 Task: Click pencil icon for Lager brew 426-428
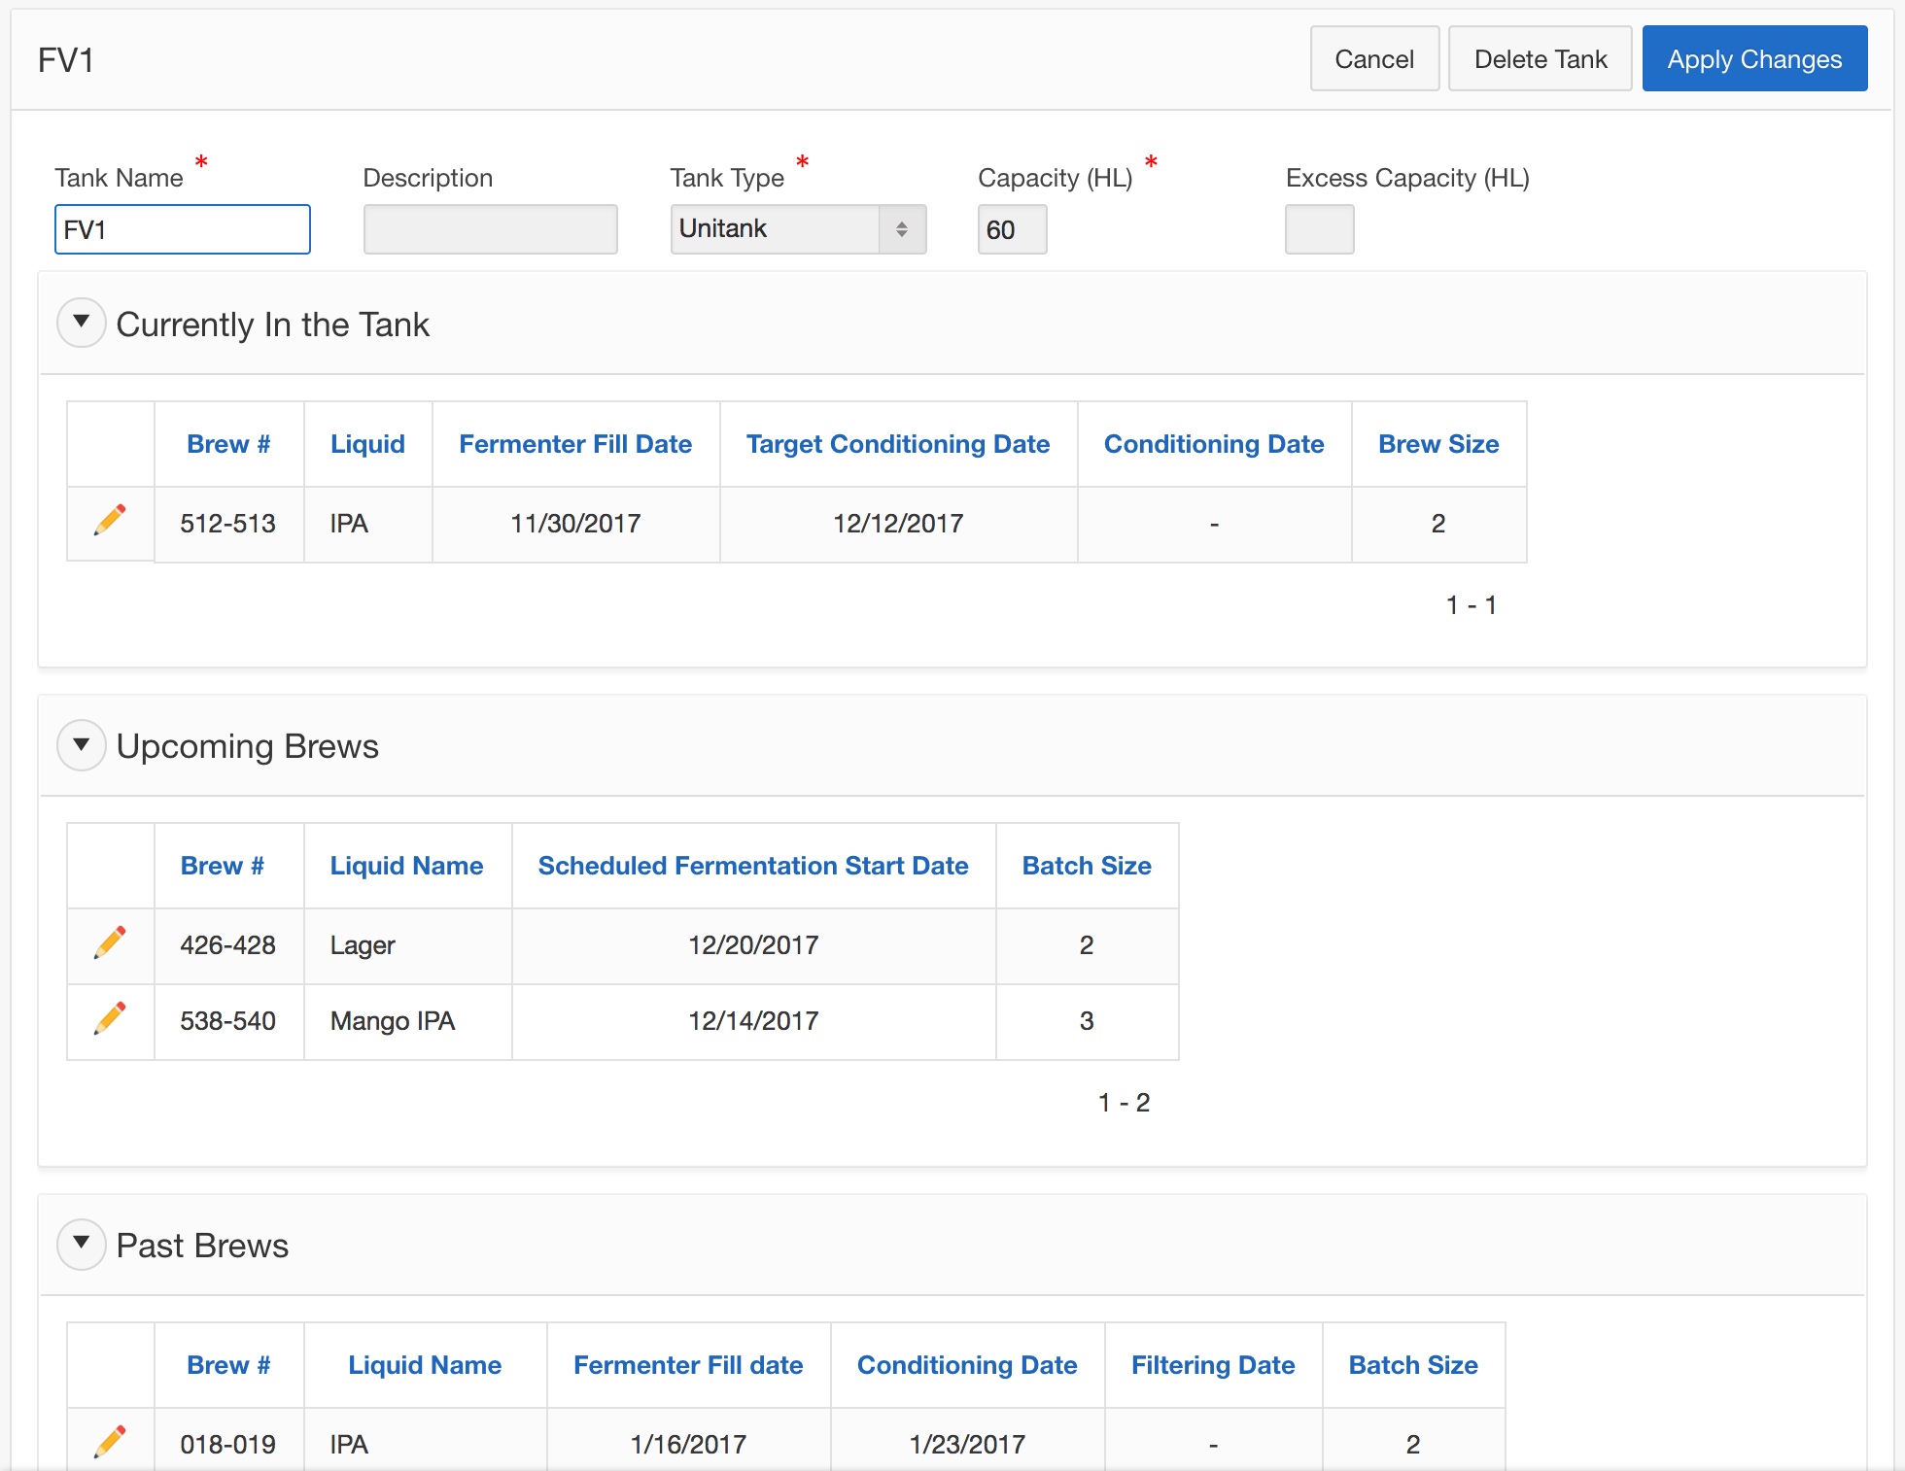pos(110,942)
